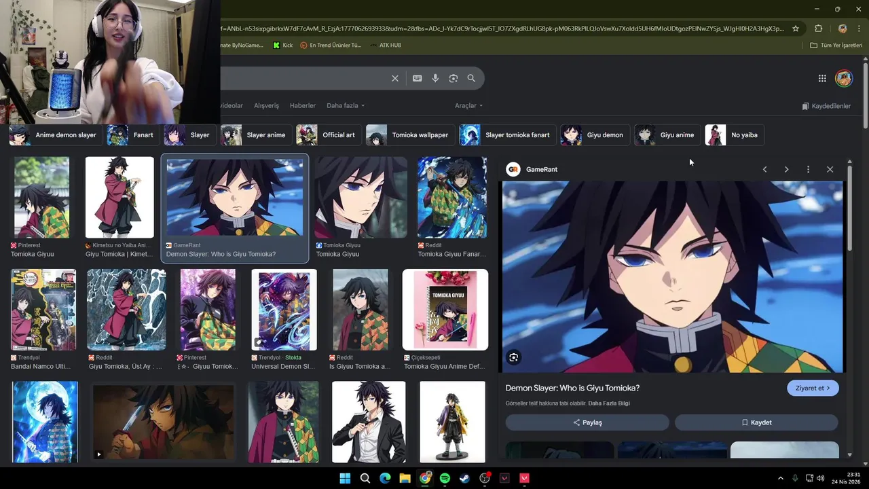Bookmark this page with the star icon
Image resolution: width=869 pixels, height=489 pixels.
pyautogui.click(x=797, y=29)
